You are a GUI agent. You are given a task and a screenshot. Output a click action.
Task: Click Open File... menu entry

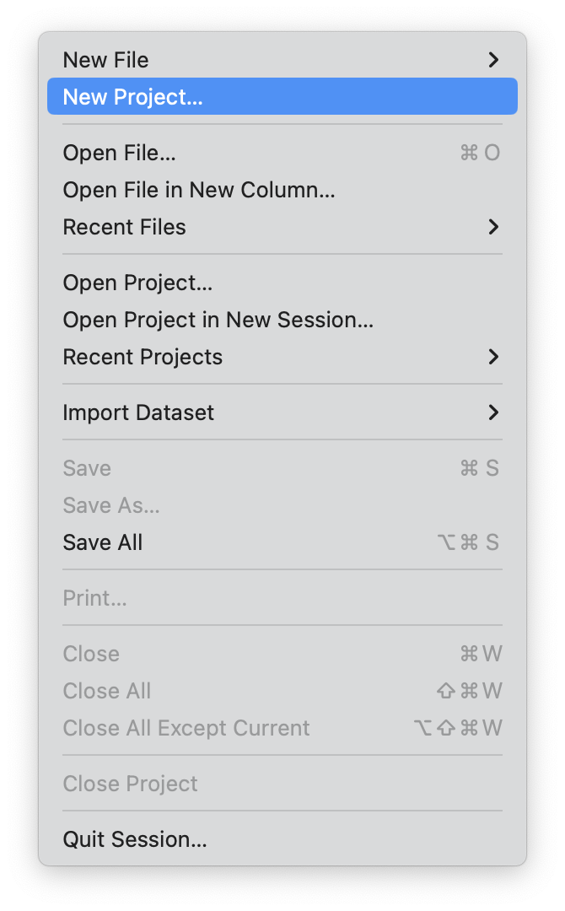[120, 153]
